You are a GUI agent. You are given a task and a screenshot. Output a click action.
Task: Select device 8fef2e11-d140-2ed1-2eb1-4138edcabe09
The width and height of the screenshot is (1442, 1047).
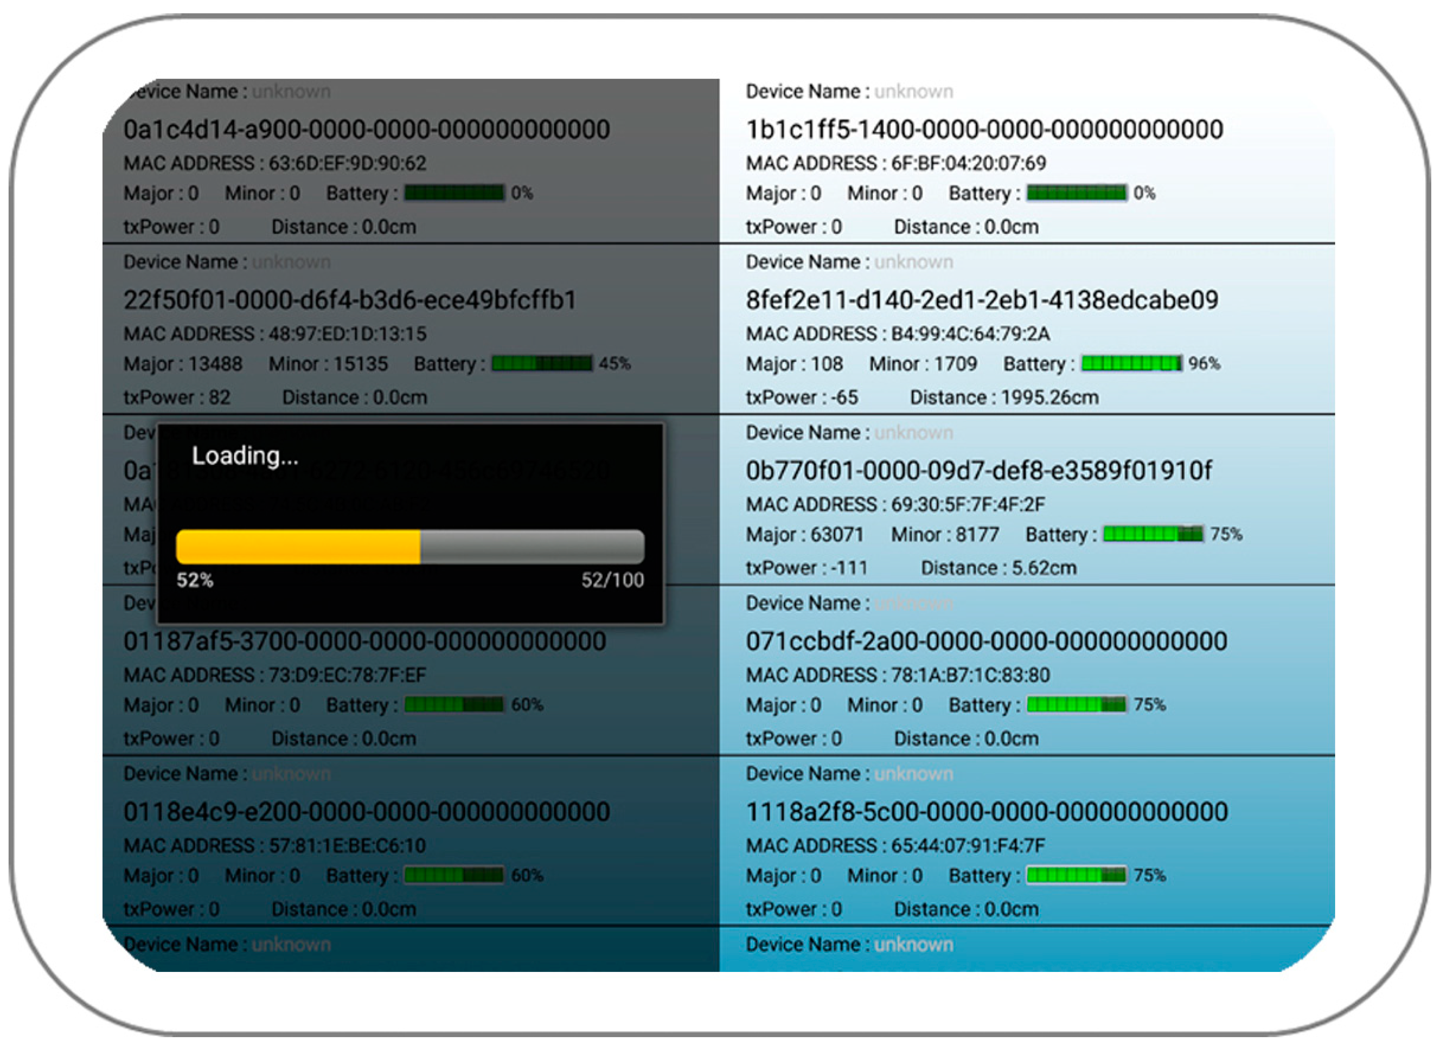click(982, 300)
